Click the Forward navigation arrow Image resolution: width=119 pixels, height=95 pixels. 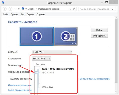point(11,9)
